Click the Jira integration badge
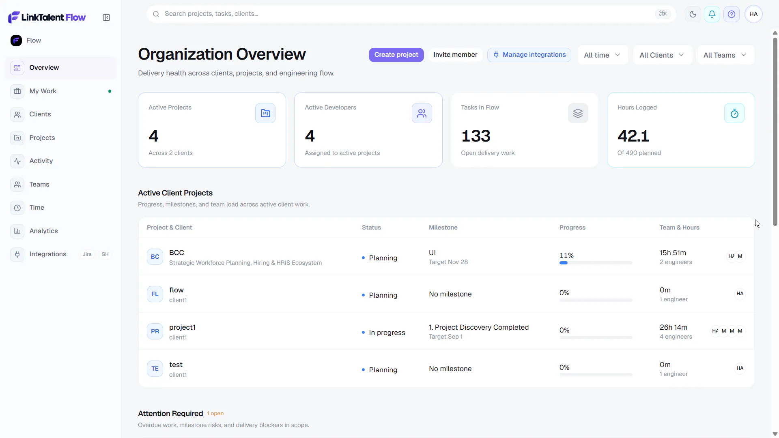The height and width of the screenshot is (438, 779). 87,254
